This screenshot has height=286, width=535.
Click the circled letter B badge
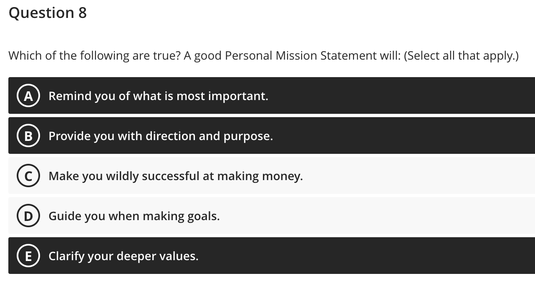pos(28,135)
